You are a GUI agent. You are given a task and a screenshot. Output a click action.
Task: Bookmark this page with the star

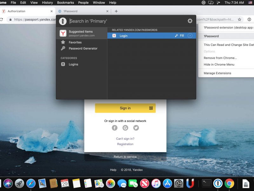coord(239,19)
